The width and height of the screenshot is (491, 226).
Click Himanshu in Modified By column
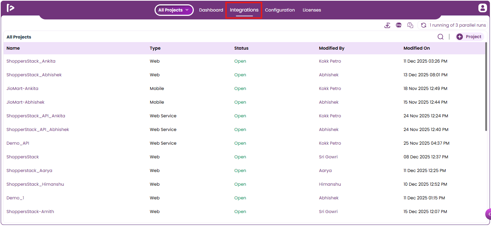point(330,184)
